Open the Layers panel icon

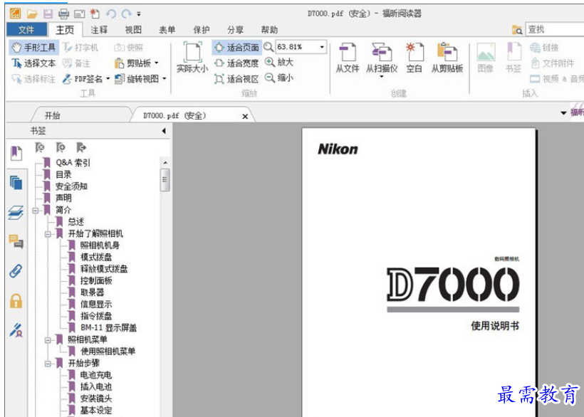click(16, 212)
